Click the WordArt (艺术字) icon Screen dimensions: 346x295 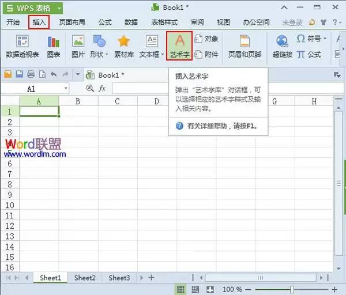point(179,41)
